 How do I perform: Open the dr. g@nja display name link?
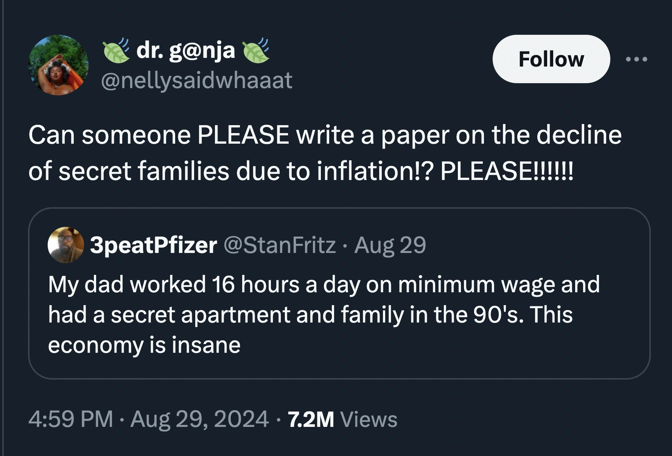tap(185, 50)
